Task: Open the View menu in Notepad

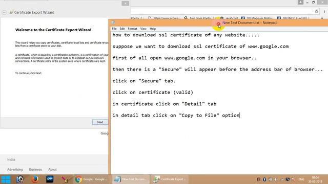Action: coord(143,29)
